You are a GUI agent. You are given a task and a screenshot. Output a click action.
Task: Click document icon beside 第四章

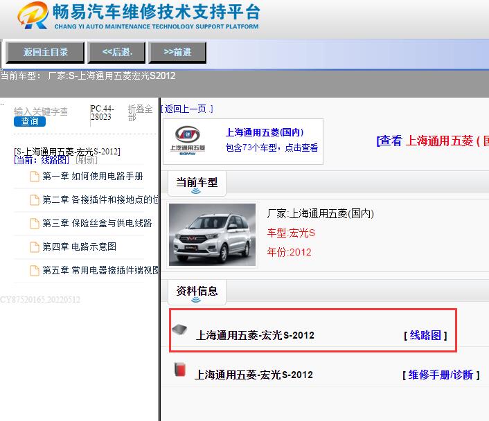pyautogui.click(x=35, y=247)
